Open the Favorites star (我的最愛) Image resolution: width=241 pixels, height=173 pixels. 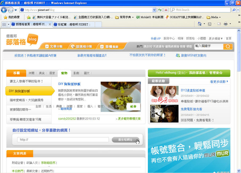(12, 17)
